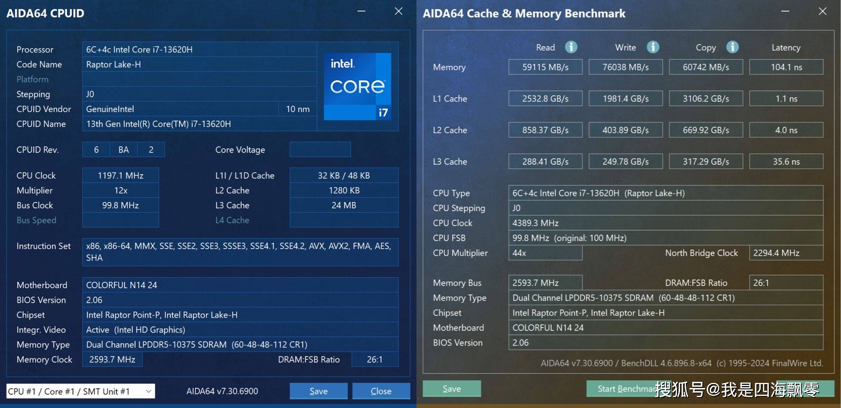841x408 pixels.
Task: Select the L1 Cache Read value 2532.8 GB/s
Action: point(545,98)
